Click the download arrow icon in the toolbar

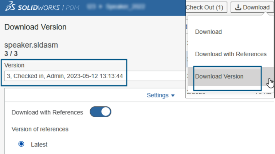click(x=238, y=7)
